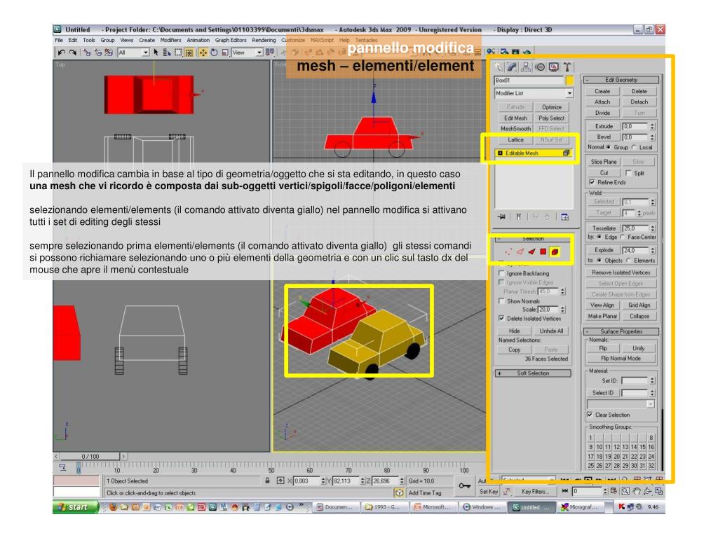Screen dimensions: 718x538
Task: Open the Modifier List dropdown
Action: (569, 93)
